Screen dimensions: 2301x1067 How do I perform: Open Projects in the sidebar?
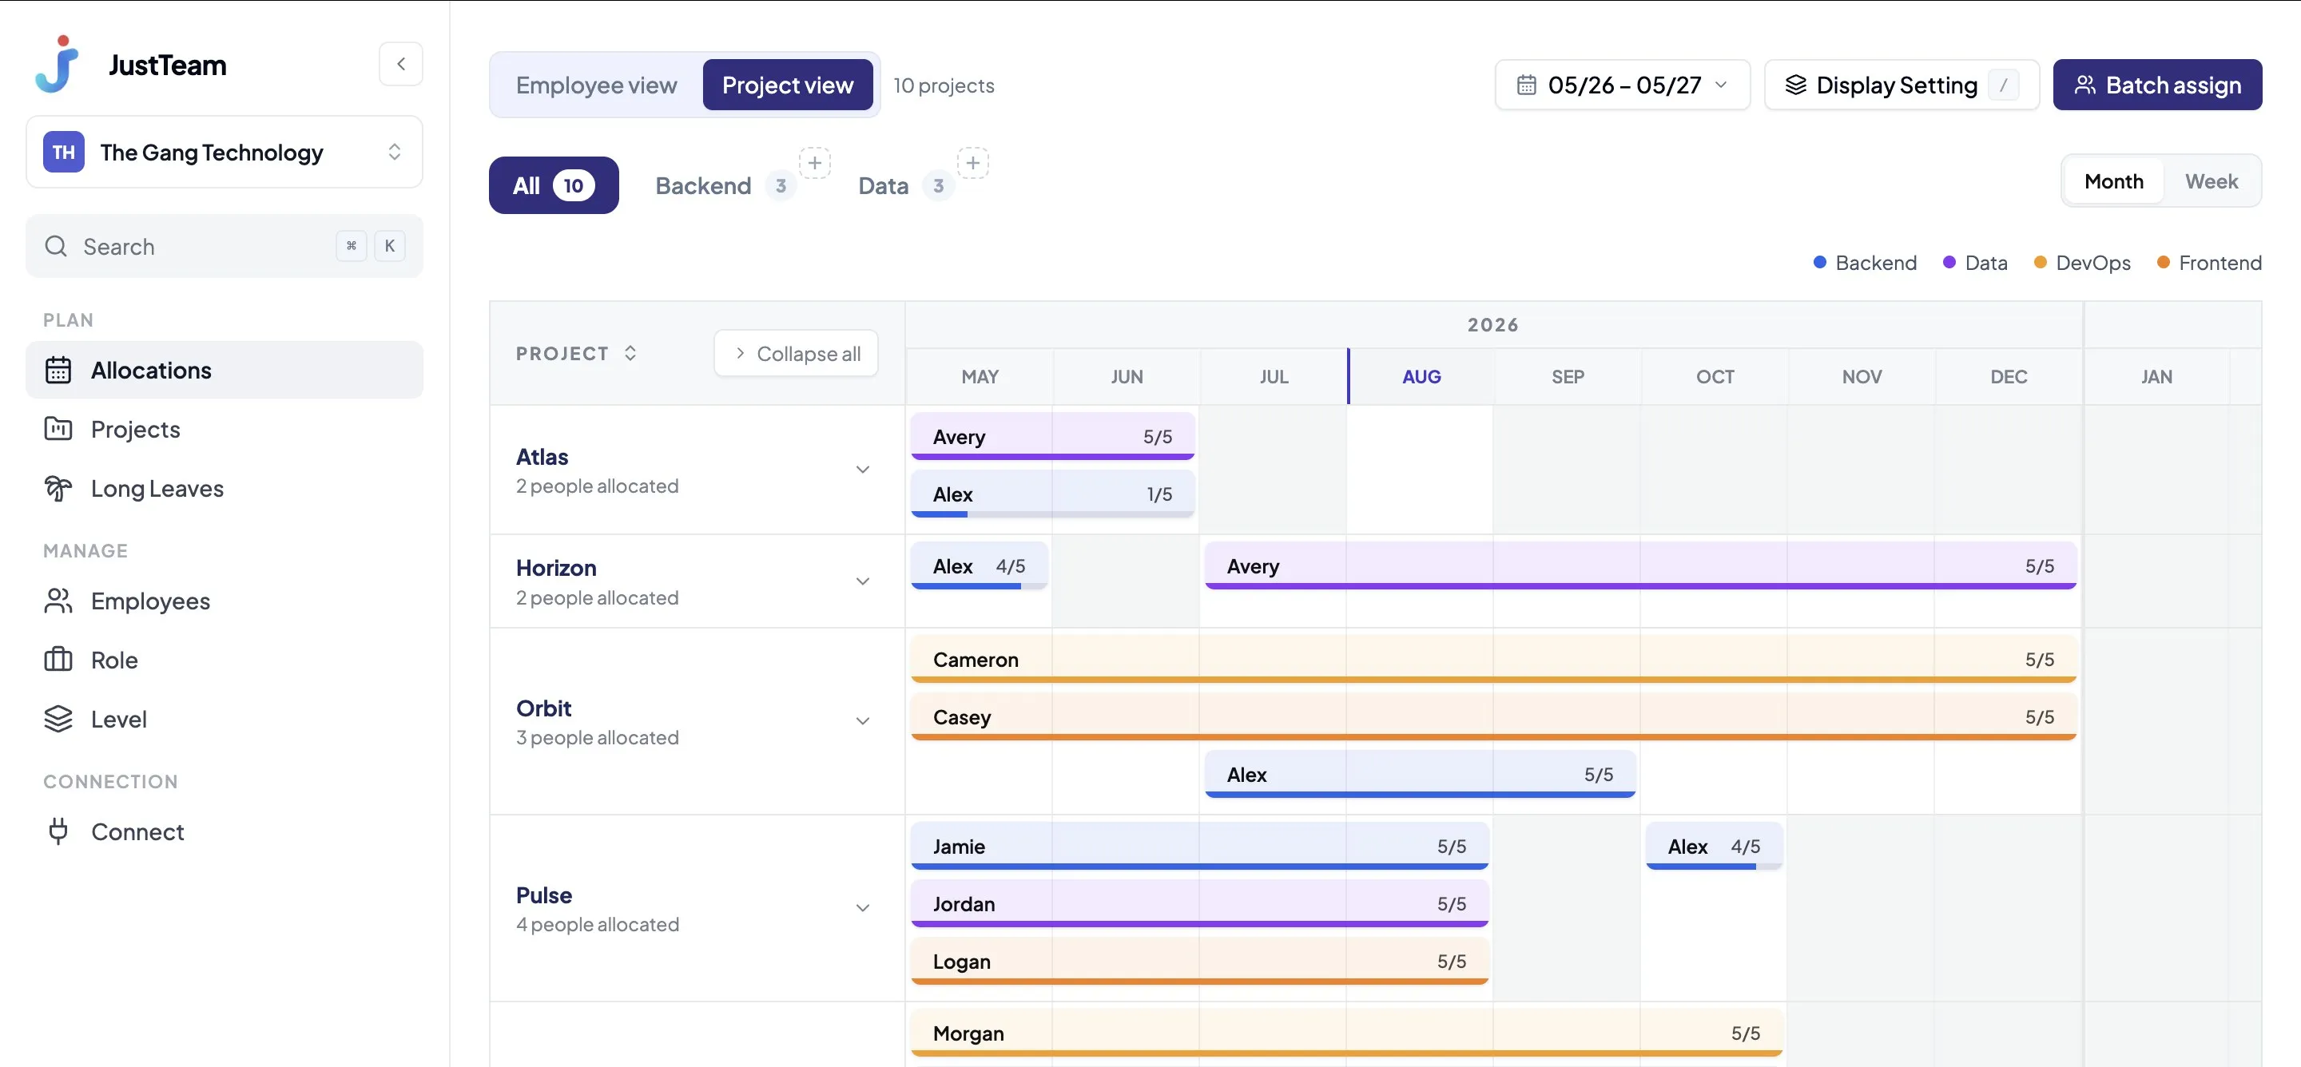tap(225, 429)
